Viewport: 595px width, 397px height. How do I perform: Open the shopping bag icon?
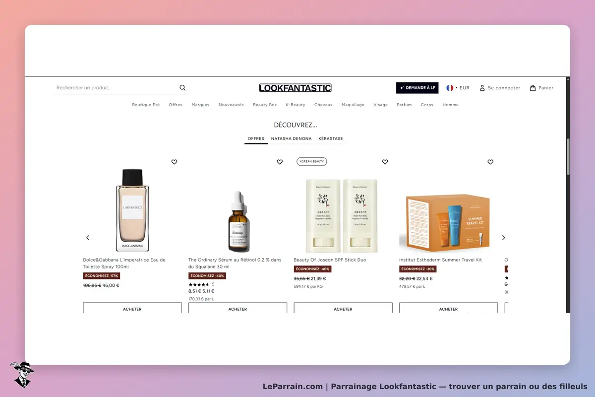[533, 88]
